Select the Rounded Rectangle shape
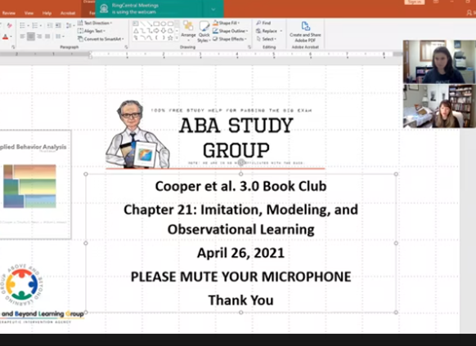Screen dimensions: 476x346 (x=170, y=24)
